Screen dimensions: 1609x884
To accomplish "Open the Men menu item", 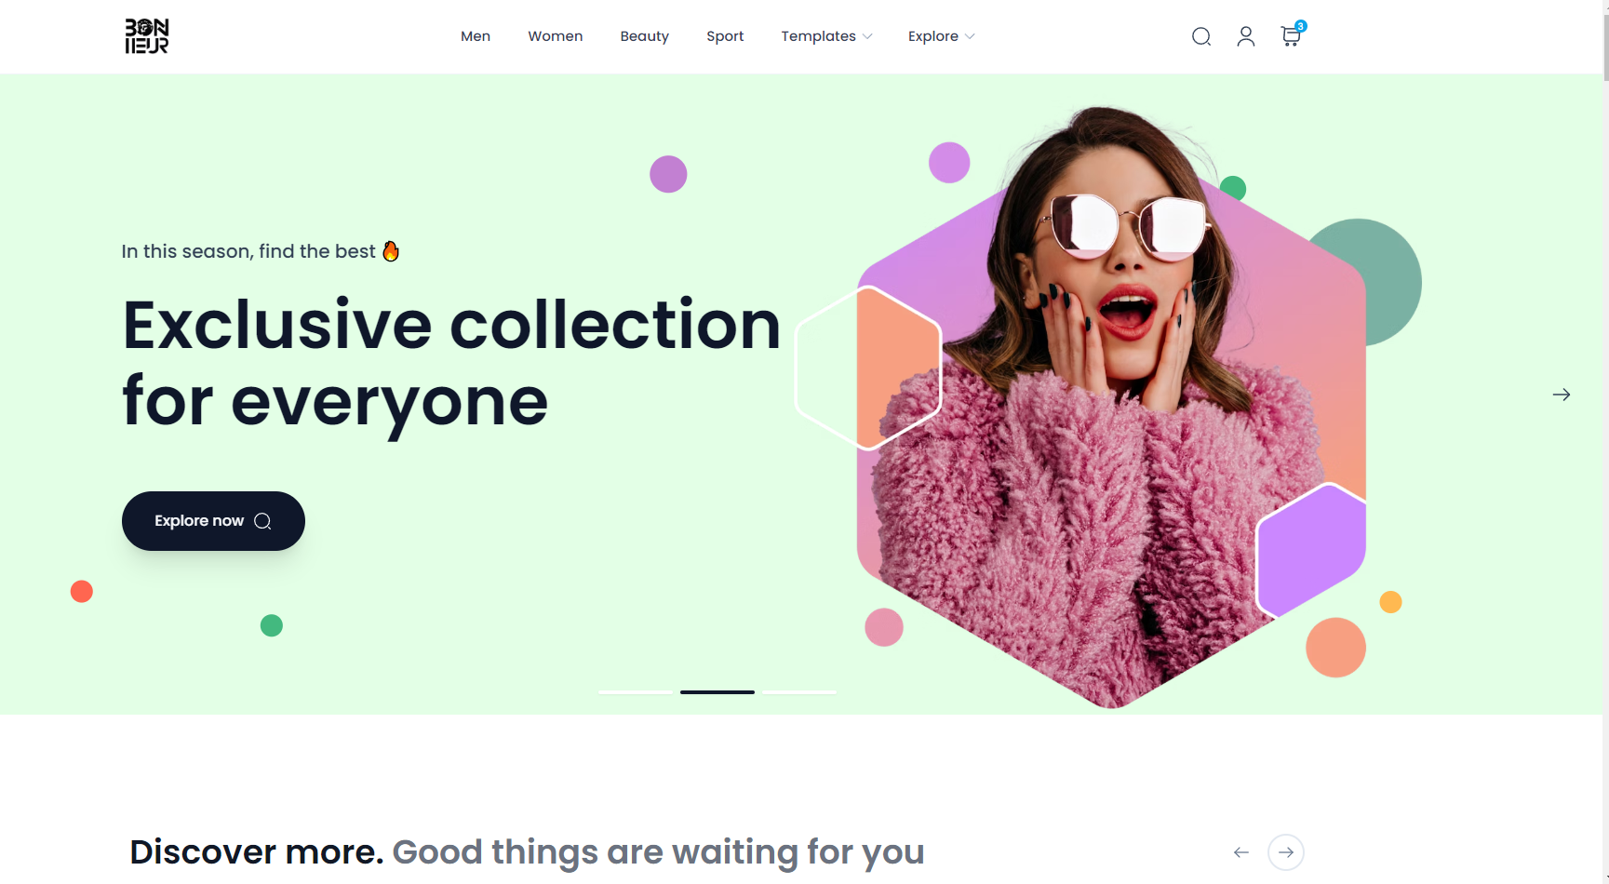I will pyautogui.click(x=476, y=36).
